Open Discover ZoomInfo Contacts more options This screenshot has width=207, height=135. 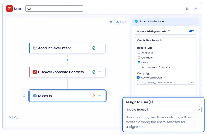point(99,72)
